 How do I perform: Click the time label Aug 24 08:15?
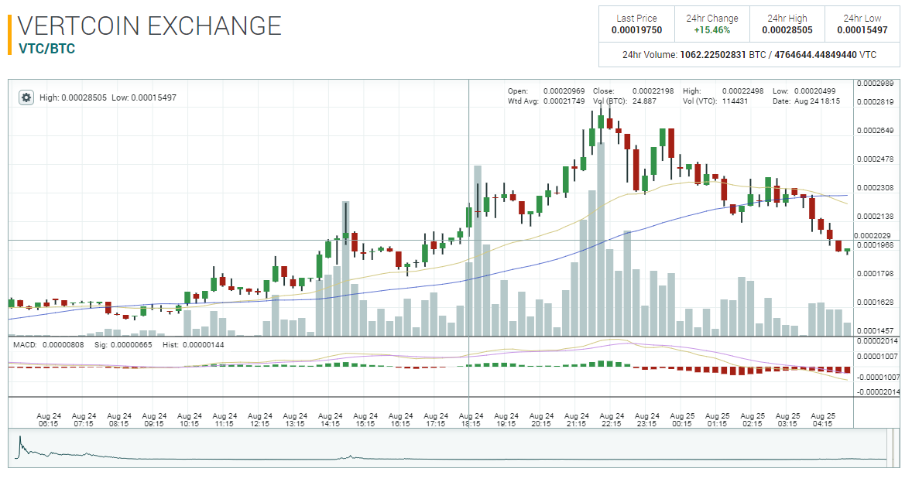pyautogui.click(x=118, y=420)
